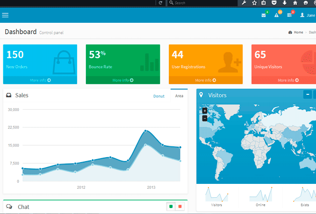The height and width of the screenshot is (214, 316).
Task: Open More info for New Orders
Action: (x=40, y=80)
